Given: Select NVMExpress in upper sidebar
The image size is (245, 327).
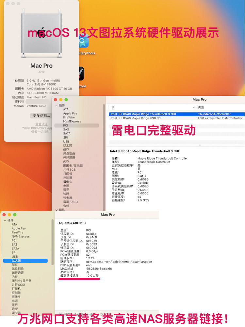Looking at the screenshot, I should pos(72,121).
